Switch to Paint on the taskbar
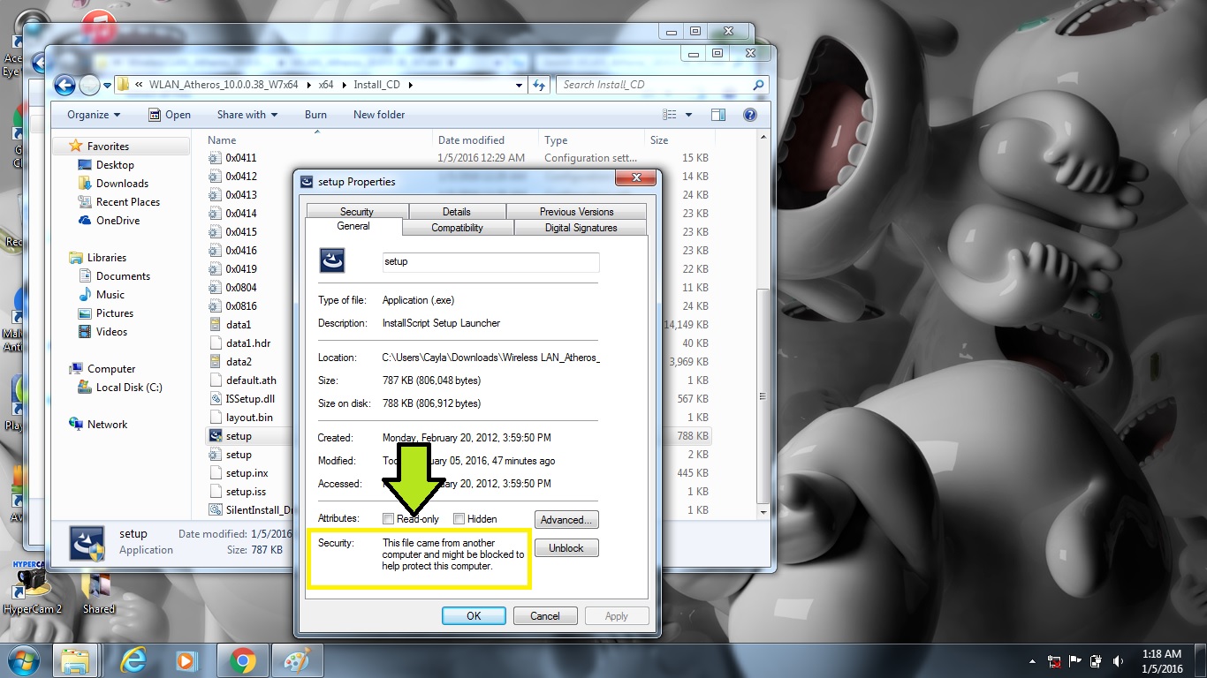 [297, 660]
